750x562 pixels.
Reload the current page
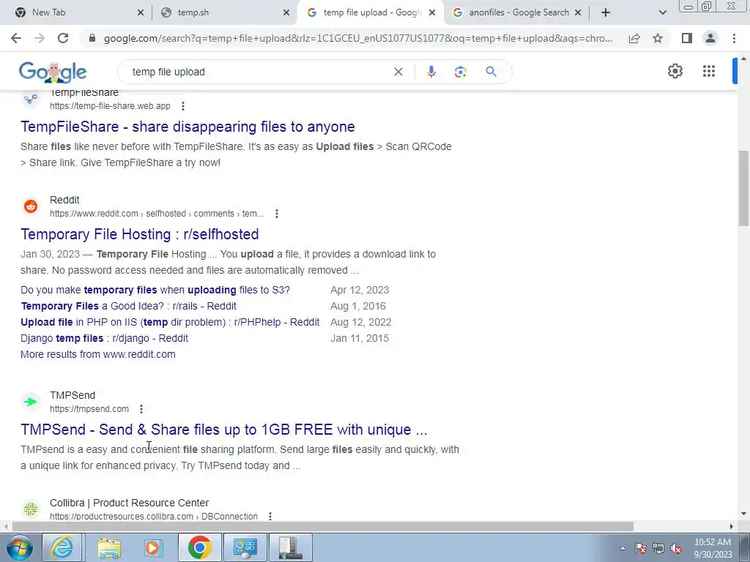pyautogui.click(x=63, y=38)
